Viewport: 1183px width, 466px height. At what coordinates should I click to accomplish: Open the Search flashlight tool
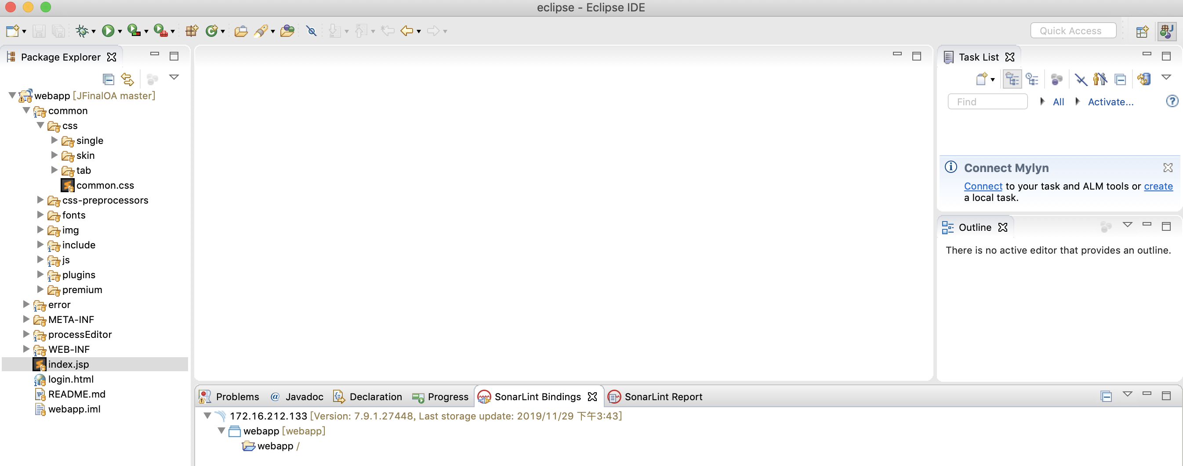pyautogui.click(x=261, y=30)
